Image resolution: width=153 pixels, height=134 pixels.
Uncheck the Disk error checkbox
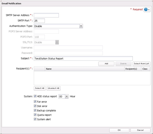pos(35,106)
